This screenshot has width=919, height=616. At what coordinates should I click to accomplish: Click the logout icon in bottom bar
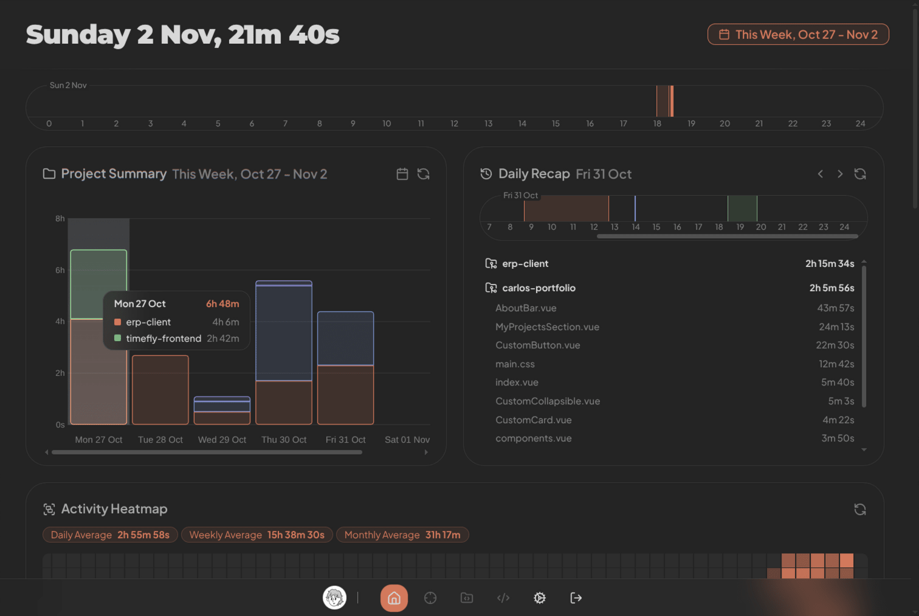pyautogui.click(x=576, y=598)
